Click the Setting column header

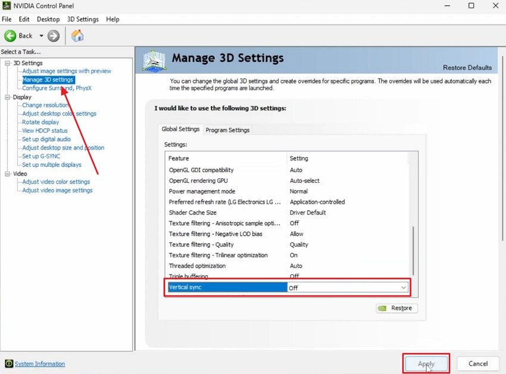tap(348, 158)
